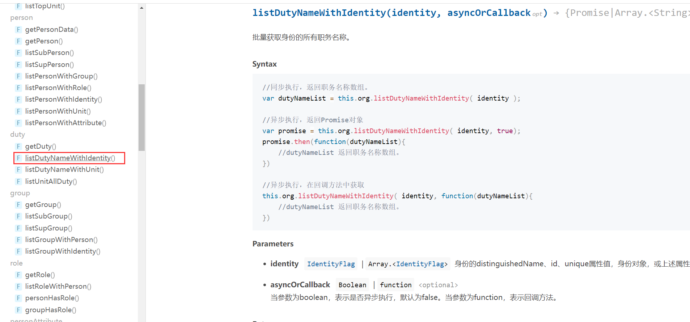Select the role category heading
690x322 pixels.
(x=16, y=263)
